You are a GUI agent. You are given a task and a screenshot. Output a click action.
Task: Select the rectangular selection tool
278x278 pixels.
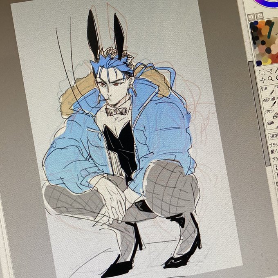262,73
